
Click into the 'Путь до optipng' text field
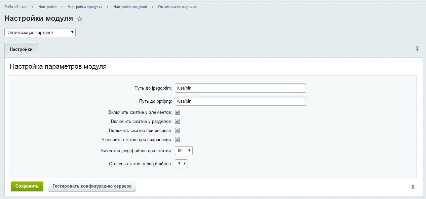tap(240, 101)
